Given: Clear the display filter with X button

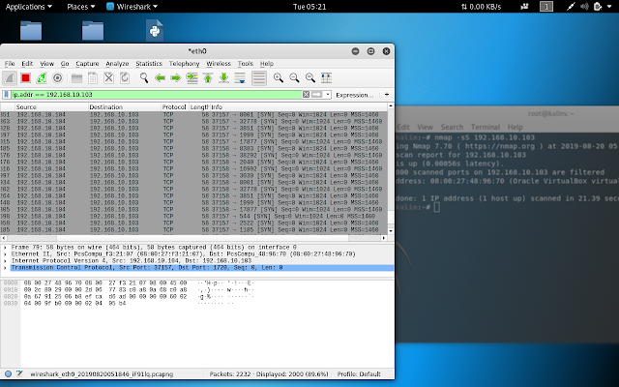Looking at the screenshot, I should tap(306, 95).
